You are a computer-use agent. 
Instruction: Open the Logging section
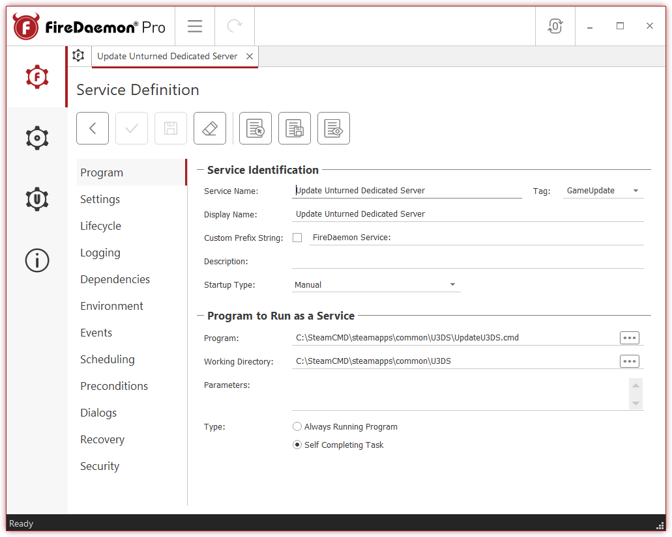[131, 253]
